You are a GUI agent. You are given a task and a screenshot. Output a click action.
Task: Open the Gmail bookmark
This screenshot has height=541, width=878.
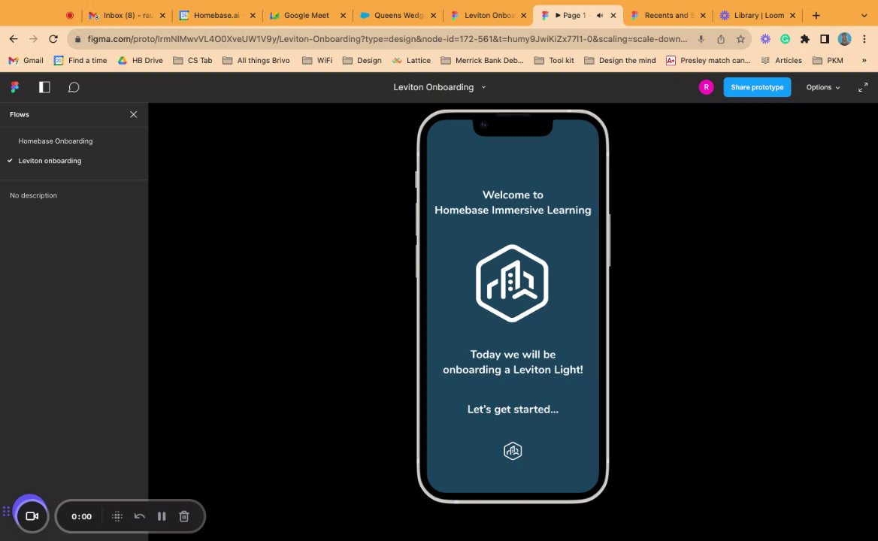click(26, 60)
